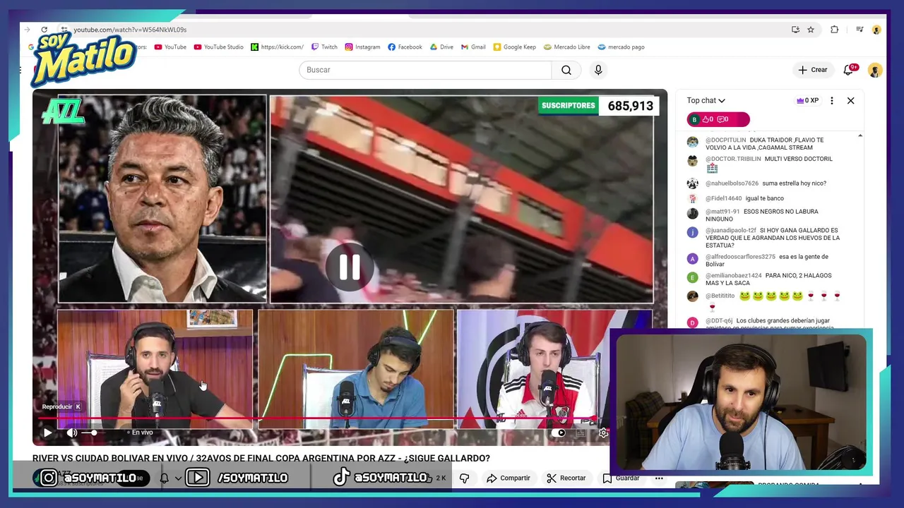
Task: Open the Chrome extensions puzzle icon
Action: (x=835, y=30)
